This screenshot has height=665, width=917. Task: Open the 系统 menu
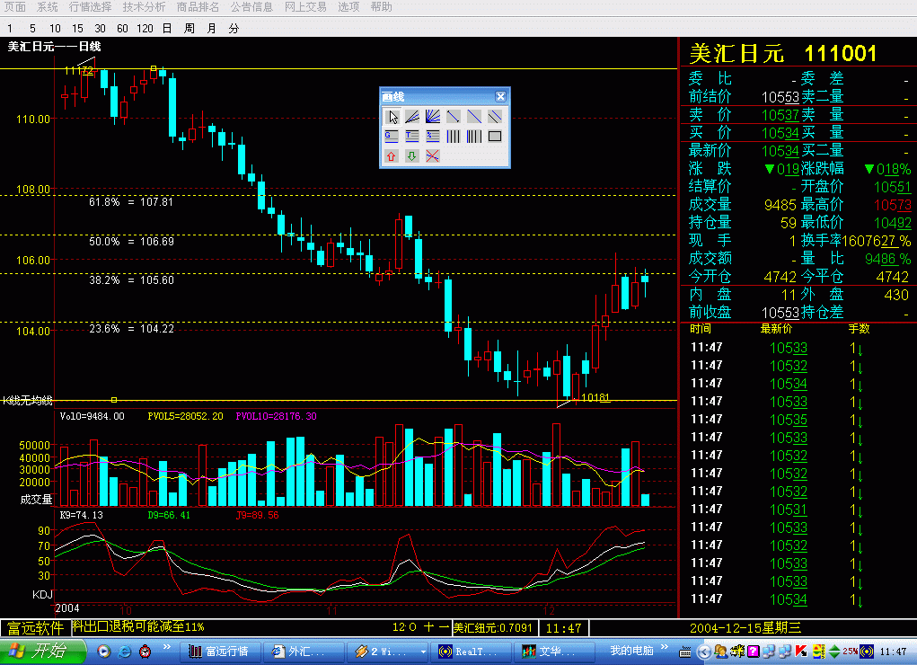48,7
